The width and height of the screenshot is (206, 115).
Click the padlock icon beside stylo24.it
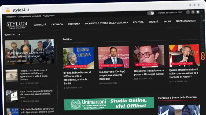8,10
